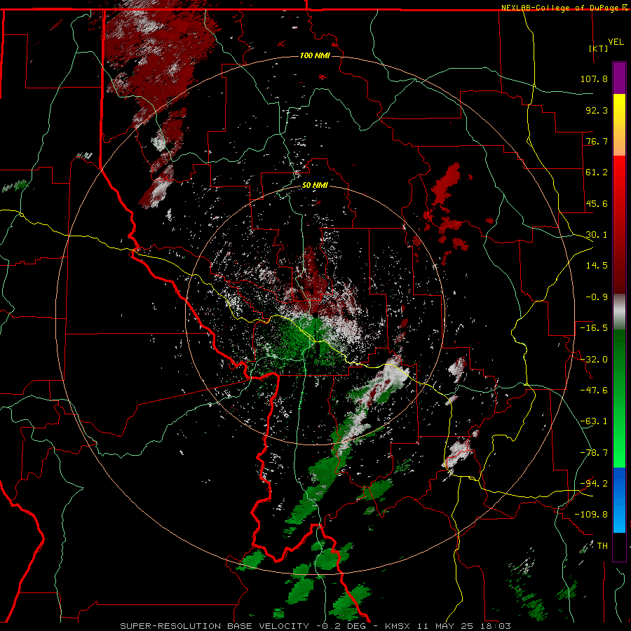The image size is (631, 631).
Task: Select the -78.7 scale value
Action: pos(594,453)
